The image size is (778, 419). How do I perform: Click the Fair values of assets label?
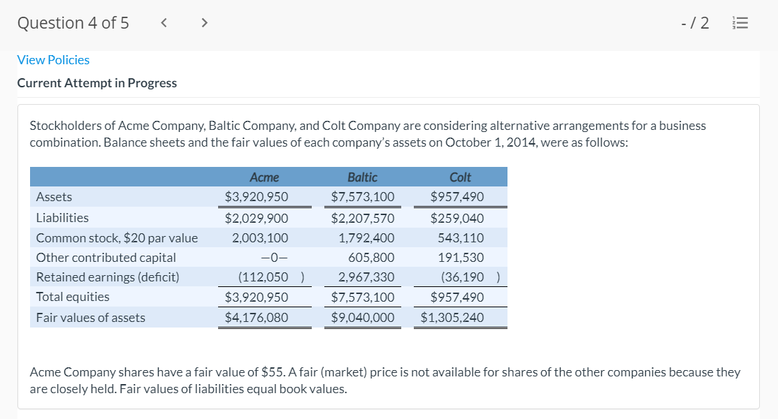tap(90, 318)
